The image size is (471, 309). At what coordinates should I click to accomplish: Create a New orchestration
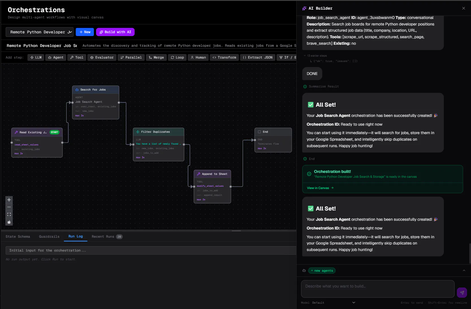tap(85, 32)
